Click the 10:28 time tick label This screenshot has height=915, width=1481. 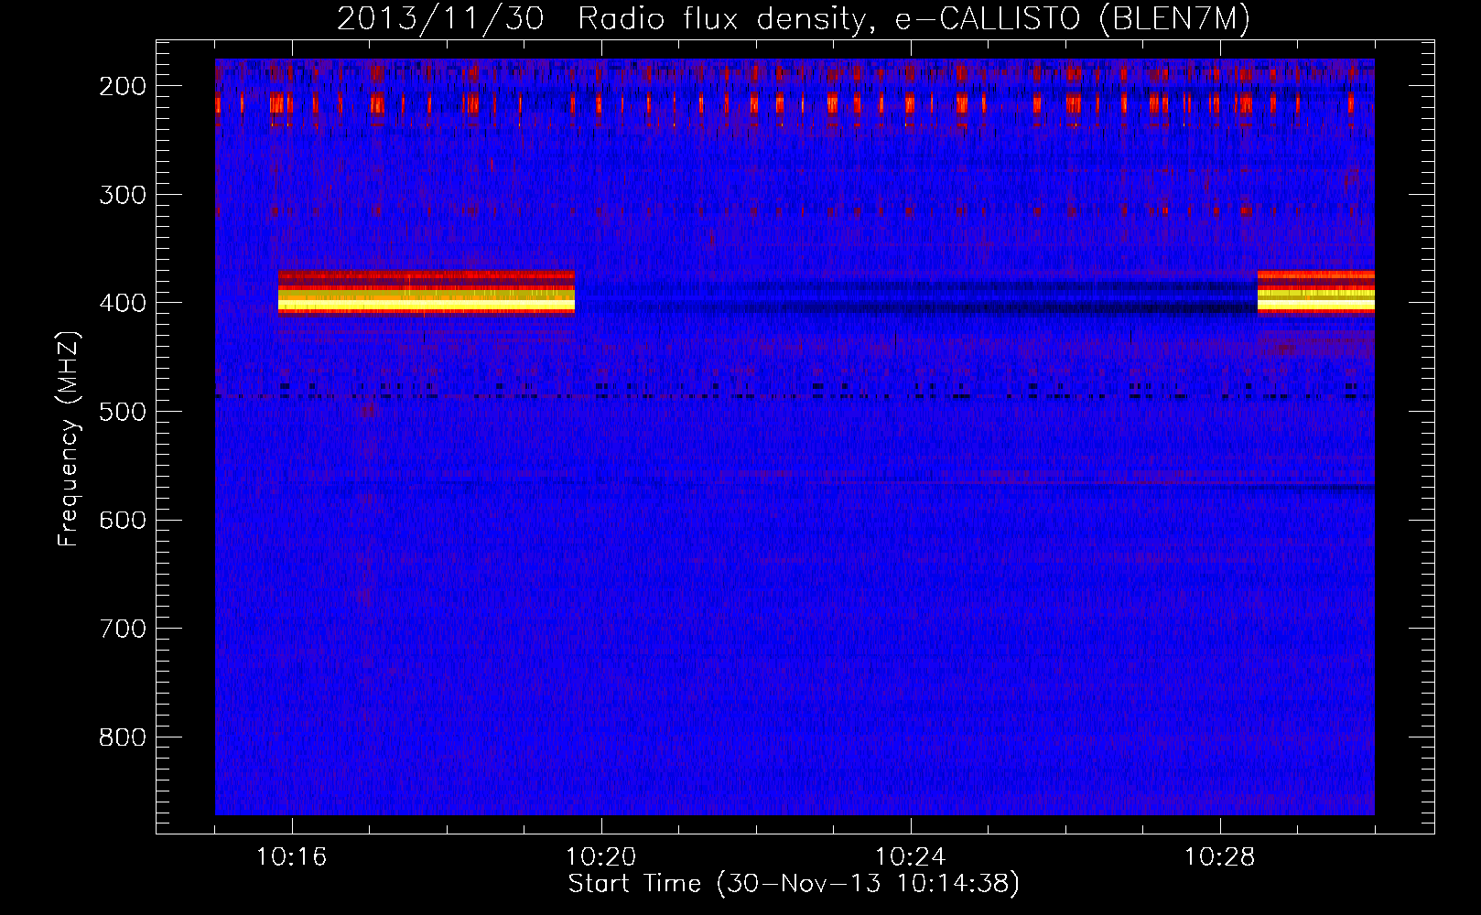[1220, 857]
